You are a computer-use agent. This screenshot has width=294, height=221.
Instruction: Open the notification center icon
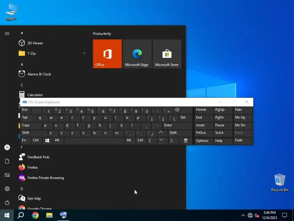(285, 215)
